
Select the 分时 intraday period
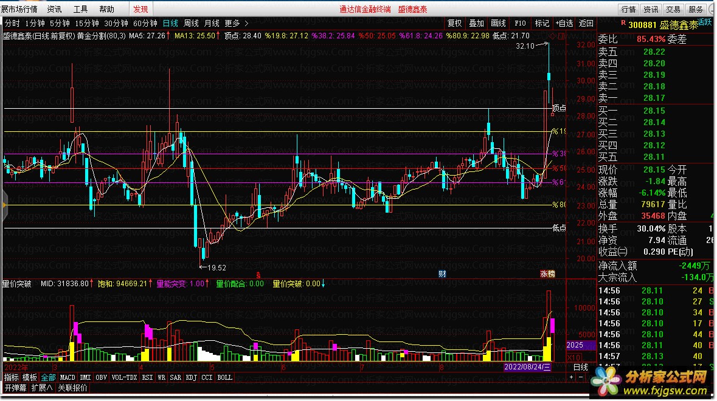point(12,23)
